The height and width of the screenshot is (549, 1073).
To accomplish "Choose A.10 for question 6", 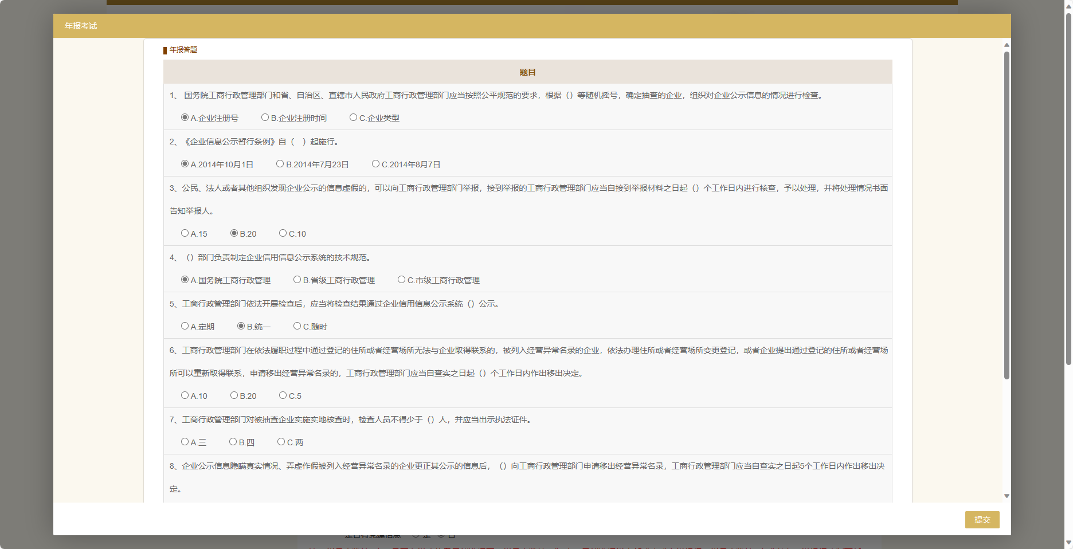I will [x=185, y=395].
